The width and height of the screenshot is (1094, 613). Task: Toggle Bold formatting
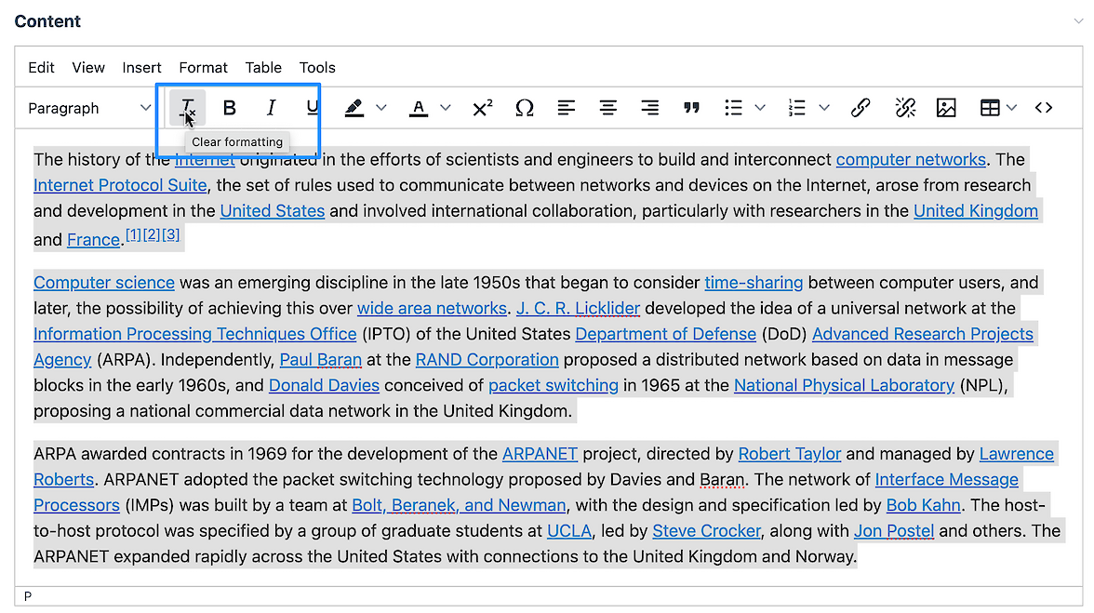(230, 109)
